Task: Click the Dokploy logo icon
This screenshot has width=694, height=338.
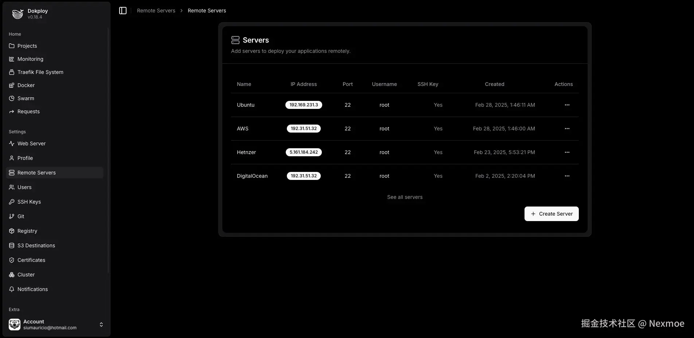Action: coord(17,14)
